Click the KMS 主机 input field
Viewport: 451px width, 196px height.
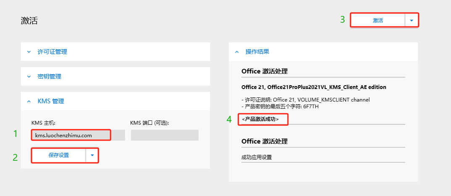tap(78, 135)
